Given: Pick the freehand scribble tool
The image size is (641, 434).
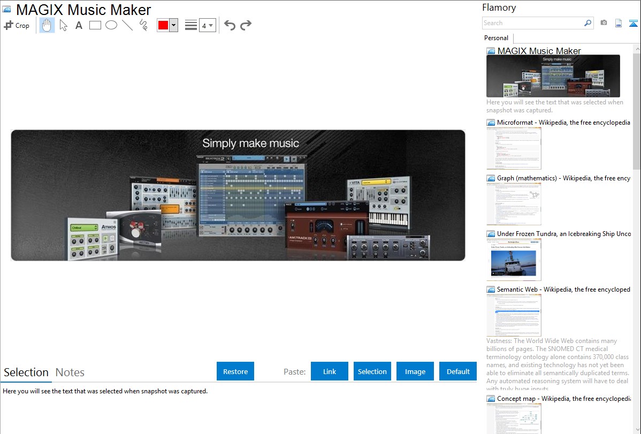Looking at the screenshot, I should click(143, 25).
